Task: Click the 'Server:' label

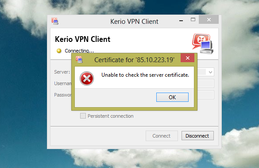Action: click(62, 72)
